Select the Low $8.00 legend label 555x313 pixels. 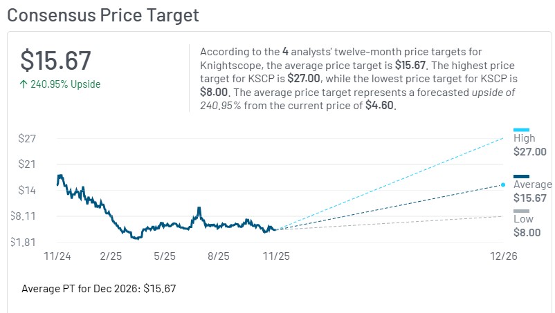click(527, 226)
